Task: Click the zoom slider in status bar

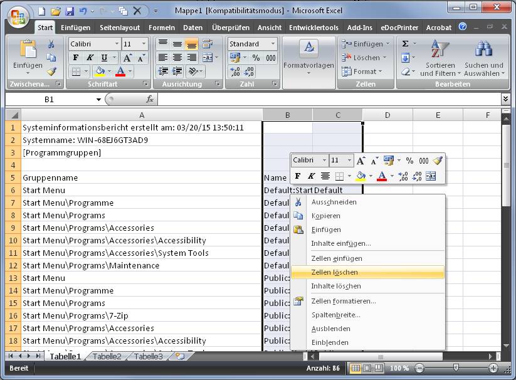Action: click(x=456, y=368)
